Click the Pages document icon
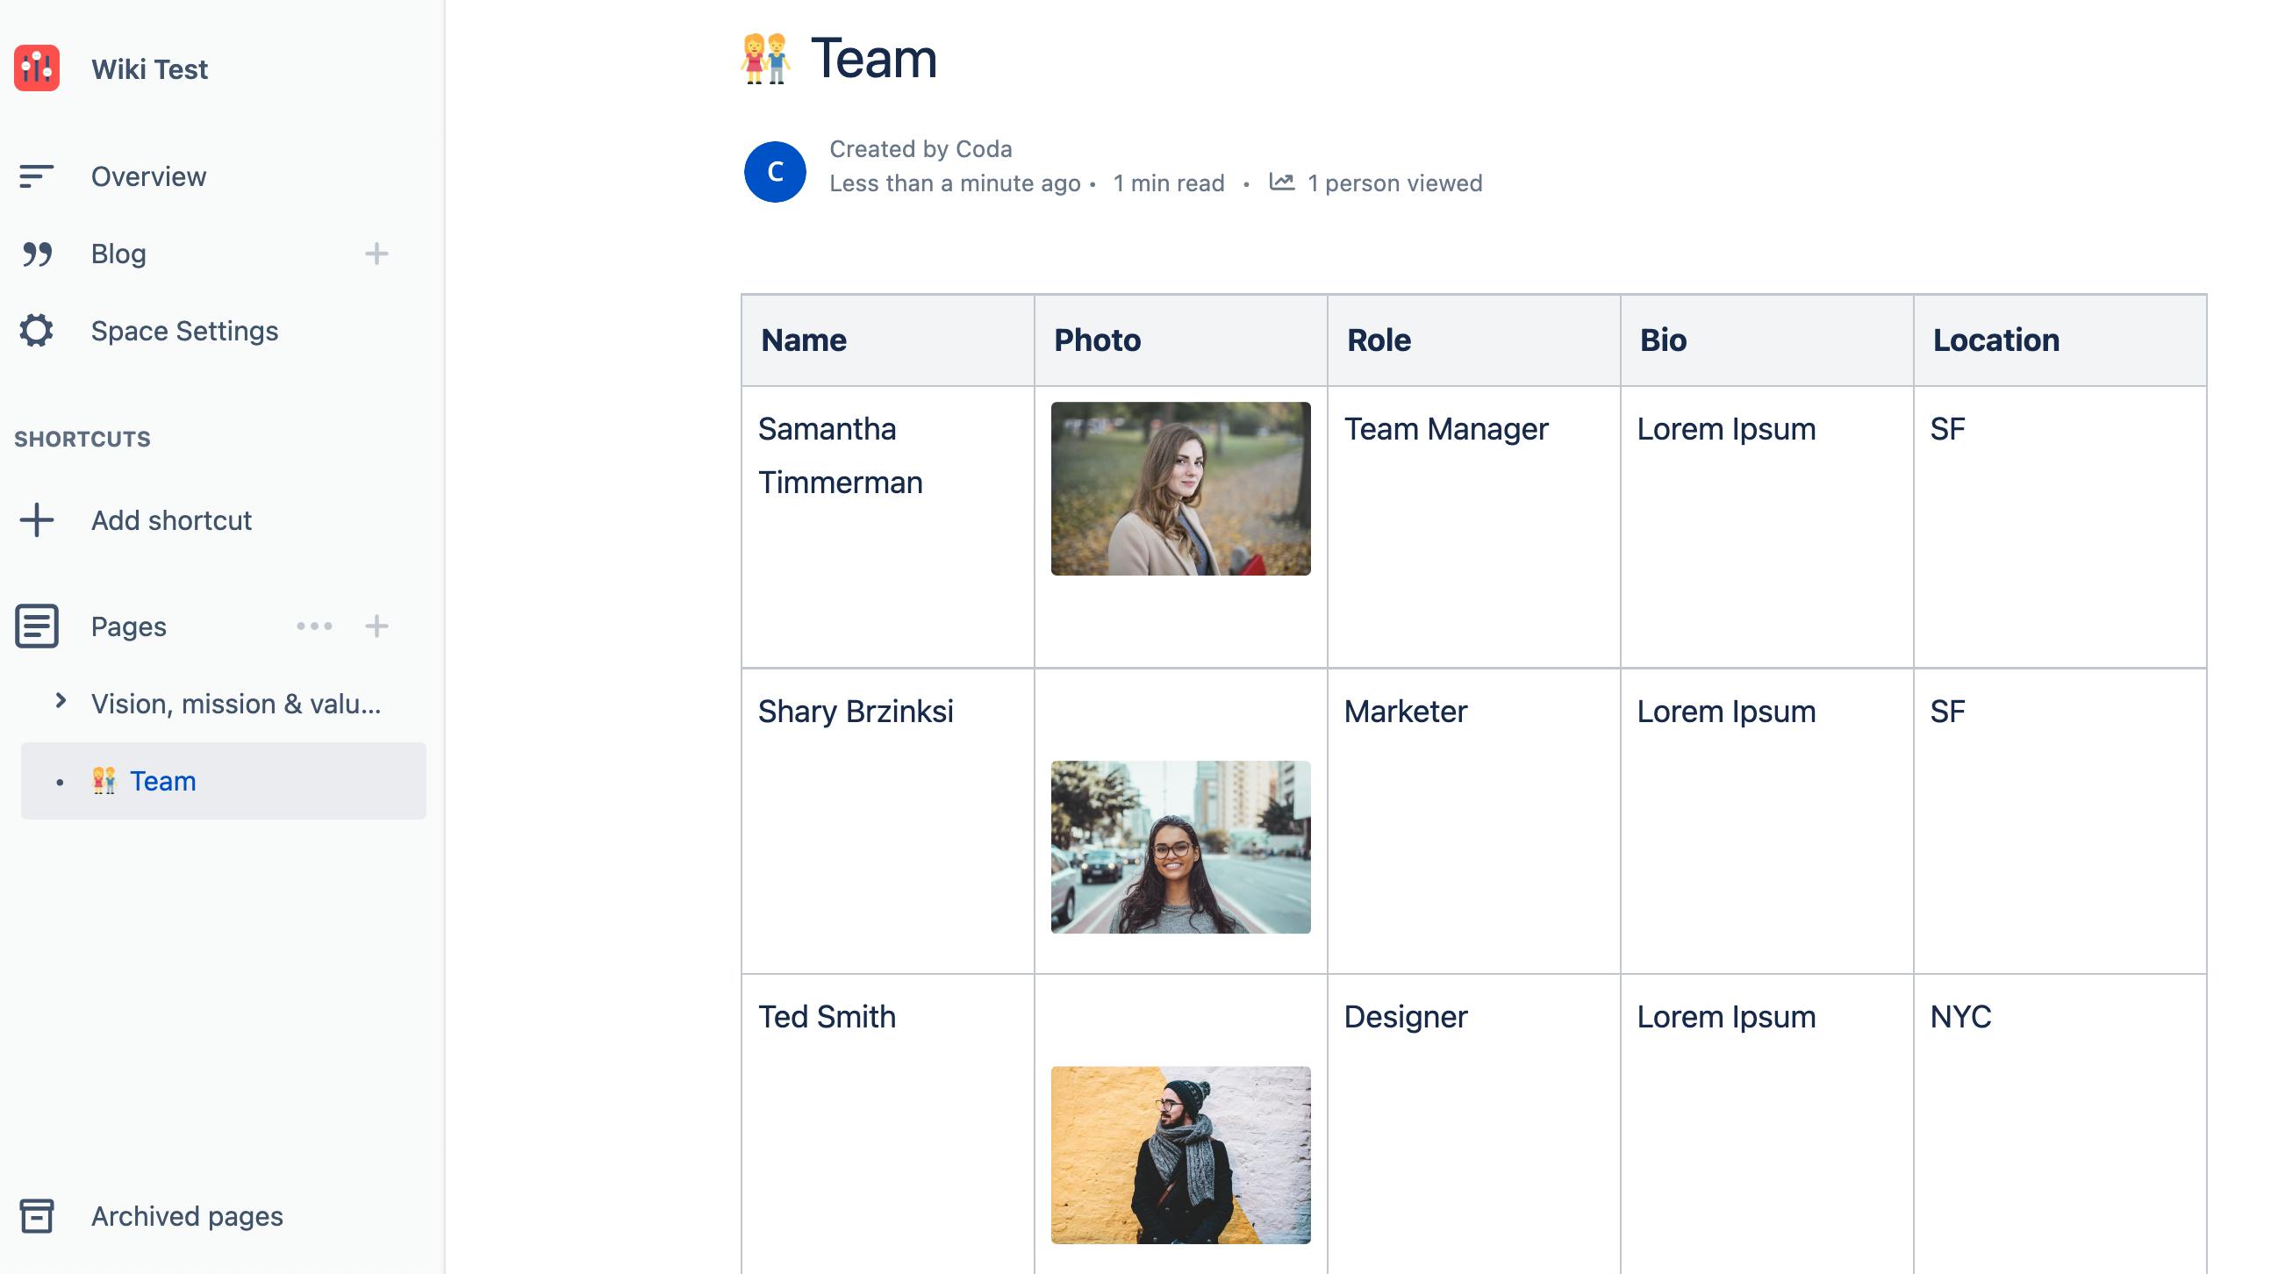This screenshot has height=1274, width=2271. click(x=37, y=626)
